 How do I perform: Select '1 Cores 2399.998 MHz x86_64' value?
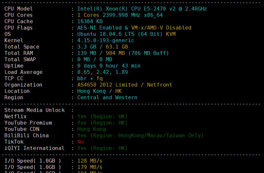click(x=120, y=15)
